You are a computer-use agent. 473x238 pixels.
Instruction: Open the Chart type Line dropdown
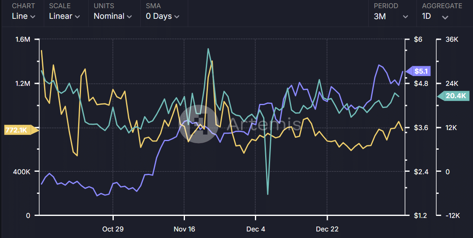(23, 16)
